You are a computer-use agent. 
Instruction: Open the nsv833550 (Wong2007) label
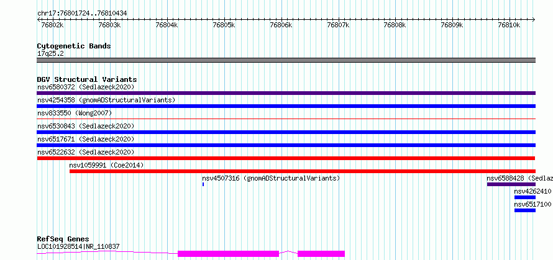point(75,113)
